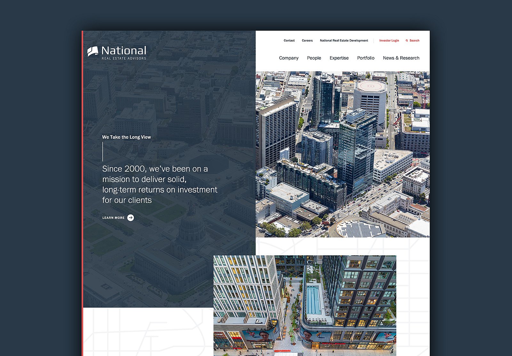Screen dimensions: 512x356
Task: Go to the Portfolio menu item
Action: [x=365, y=58]
